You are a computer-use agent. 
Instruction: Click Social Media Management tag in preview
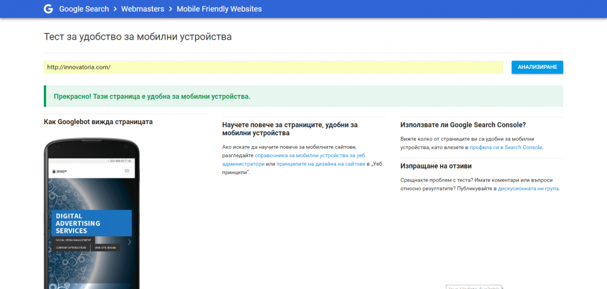(73, 240)
